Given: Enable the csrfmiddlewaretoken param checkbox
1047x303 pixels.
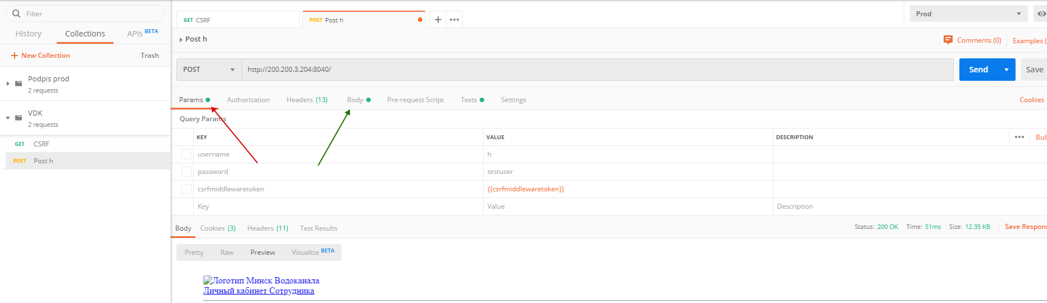Looking at the screenshot, I should (186, 189).
